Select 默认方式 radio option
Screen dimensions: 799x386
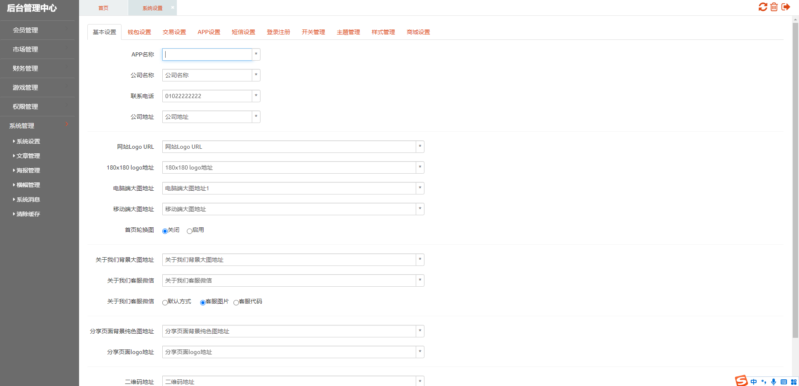(x=165, y=302)
